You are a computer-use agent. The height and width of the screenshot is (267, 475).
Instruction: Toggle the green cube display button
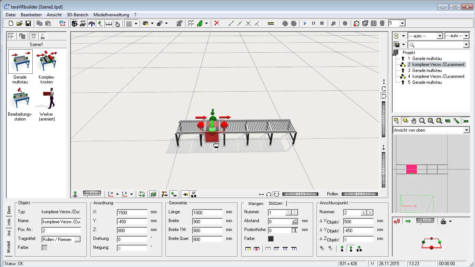click(x=153, y=194)
